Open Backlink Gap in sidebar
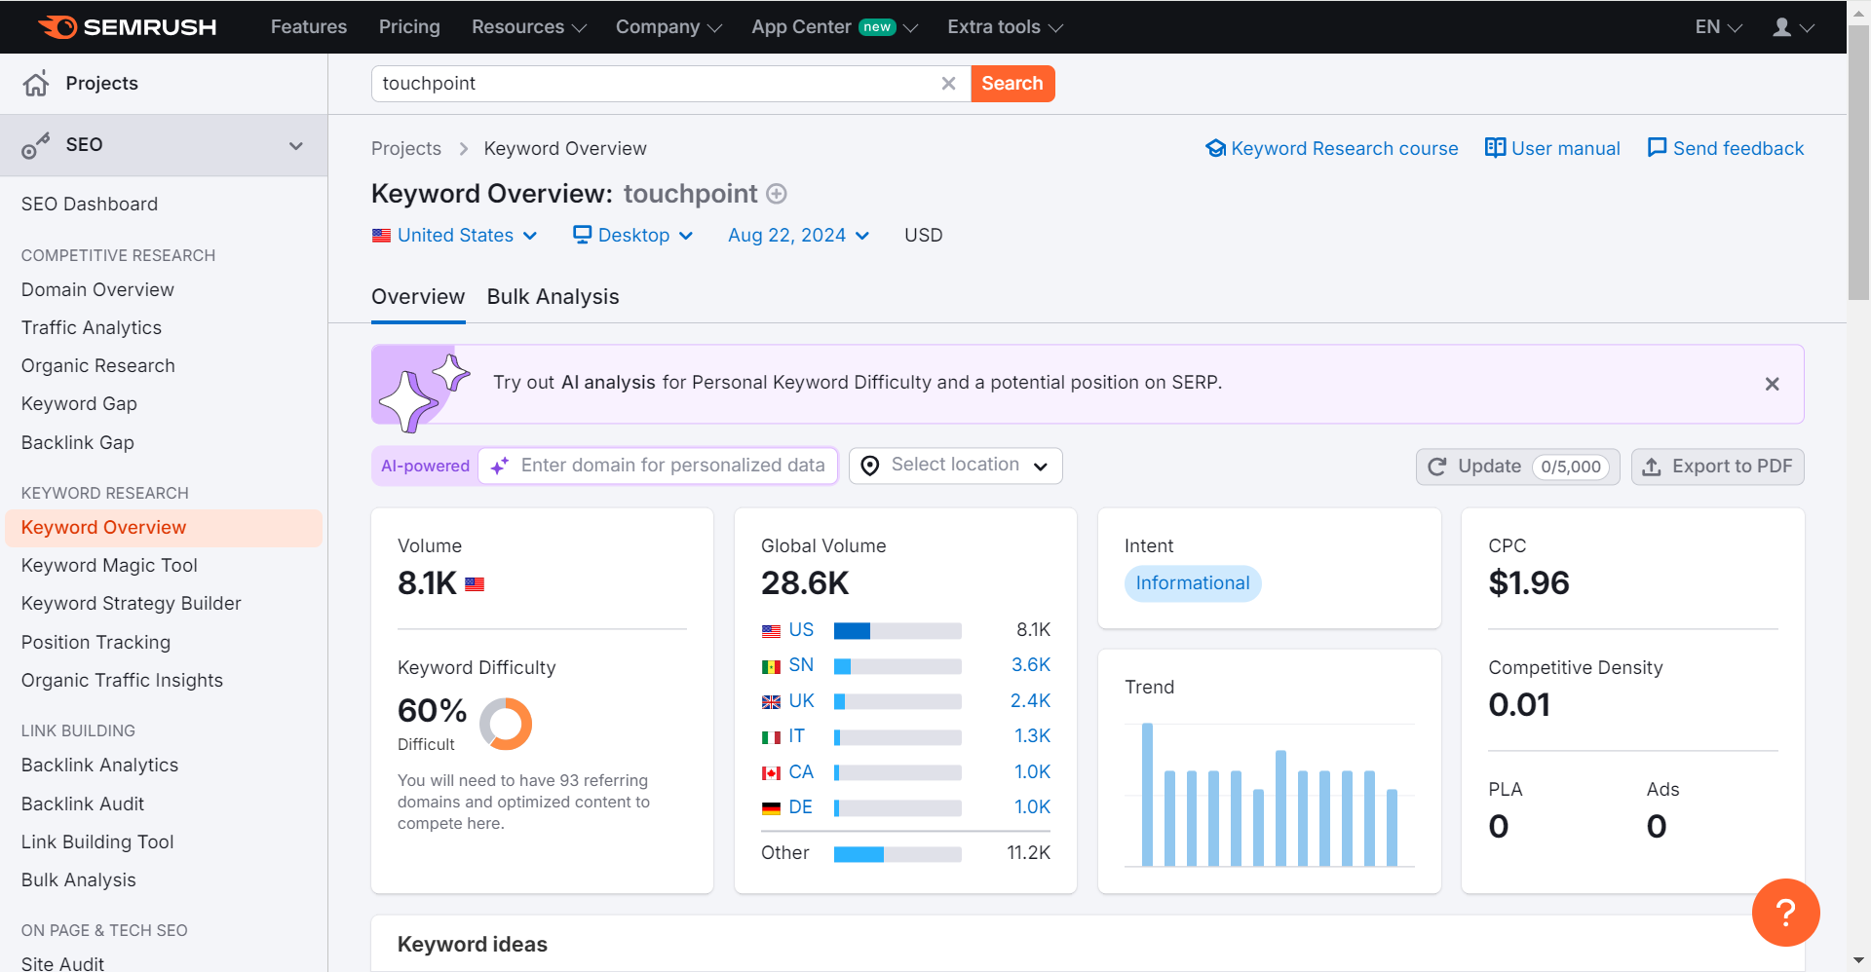Image resolution: width=1871 pixels, height=972 pixels. point(78,443)
